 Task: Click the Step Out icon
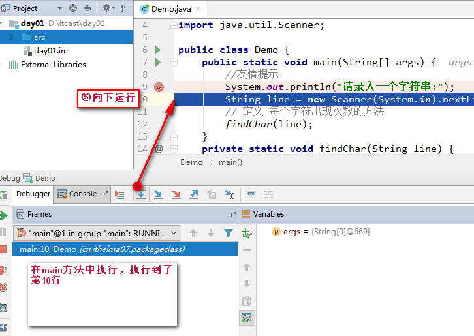tap(194, 194)
